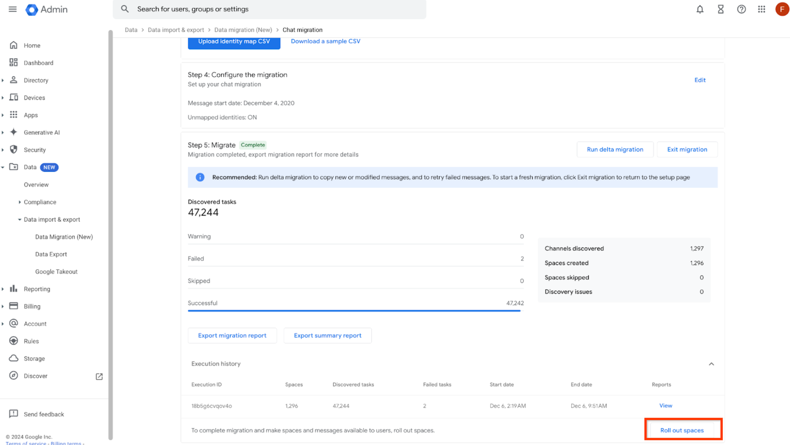The height and width of the screenshot is (445, 790).
Task: Click the Roll out spaces button
Action: [x=682, y=430]
